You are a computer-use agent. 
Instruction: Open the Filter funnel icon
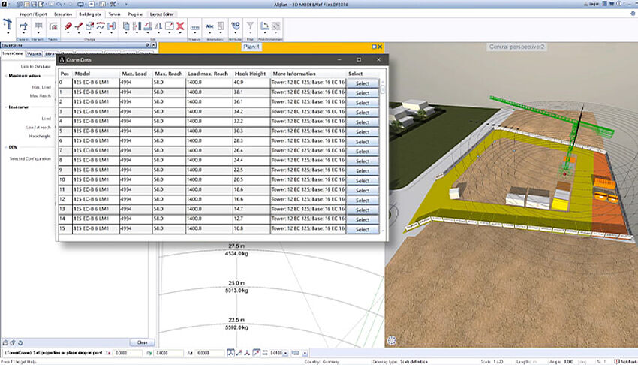click(250, 26)
